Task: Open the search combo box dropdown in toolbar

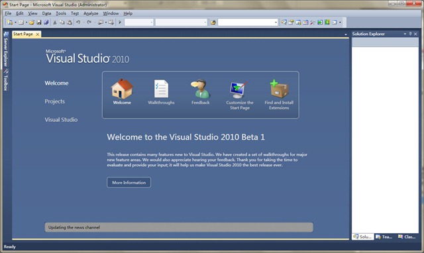Action: click(276, 23)
